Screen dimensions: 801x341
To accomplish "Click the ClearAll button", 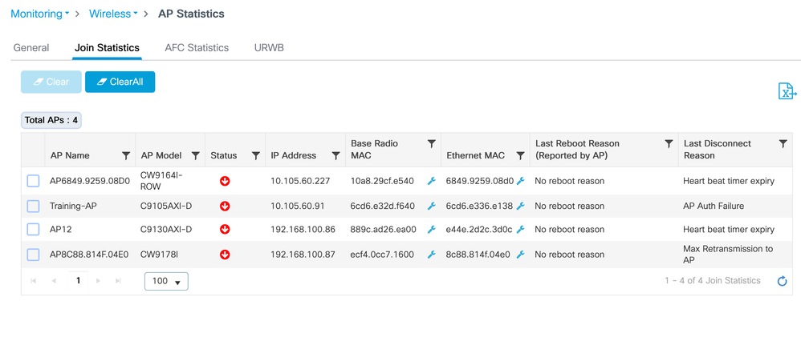I will tap(120, 82).
